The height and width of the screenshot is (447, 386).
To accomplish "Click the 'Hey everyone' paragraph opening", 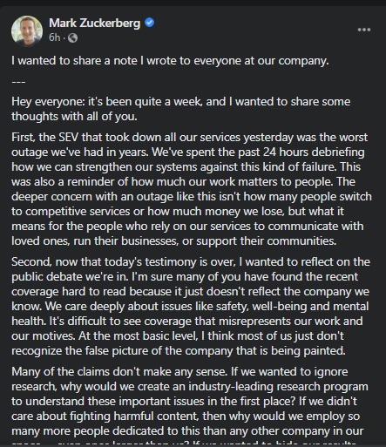I will coord(48,102).
